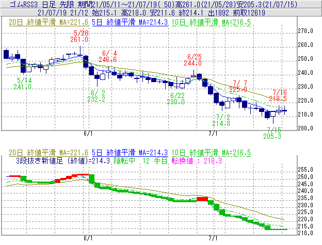Click the 7/16 218.5 high annotation
This screenshot has width=322, height=245.
point(278,95)
